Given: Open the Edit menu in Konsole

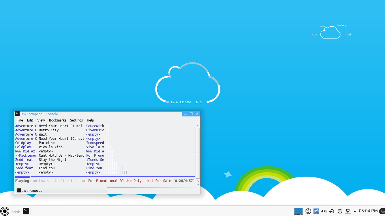Looking at the screenshot, I should (30, 120).
